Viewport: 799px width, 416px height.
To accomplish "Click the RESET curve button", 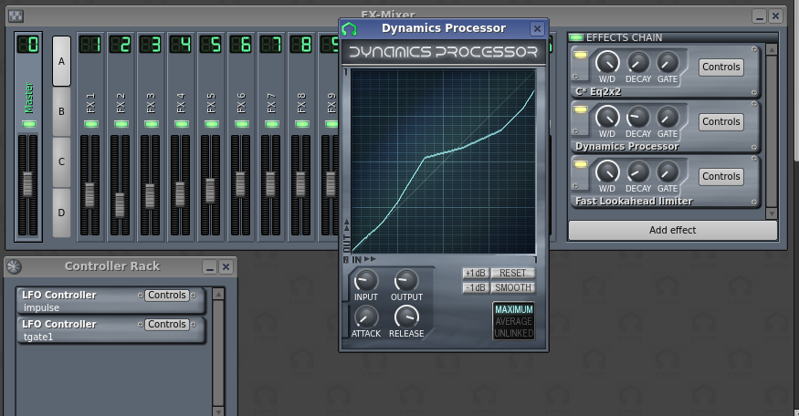I will [512, 273].
